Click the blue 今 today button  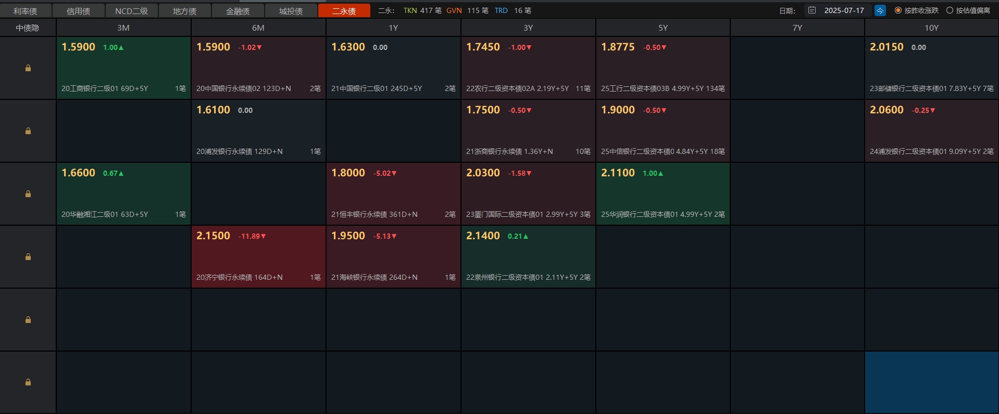pos(880,10)
